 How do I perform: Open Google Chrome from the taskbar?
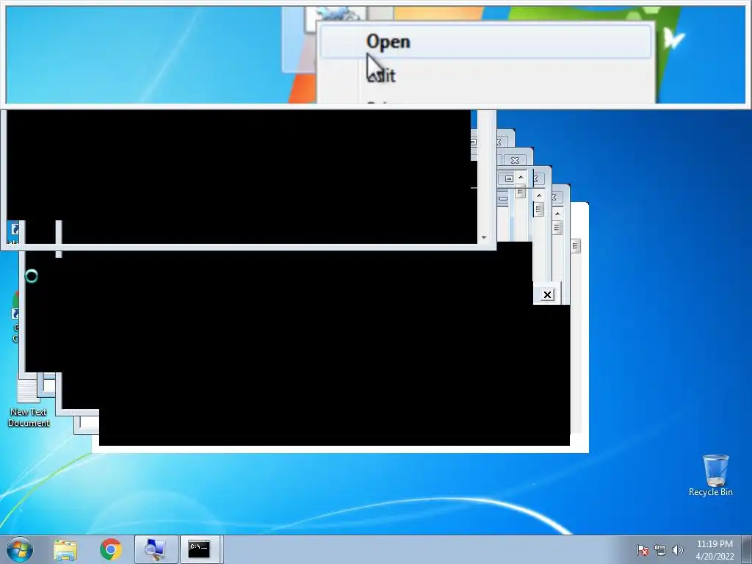tap(111, 549)
